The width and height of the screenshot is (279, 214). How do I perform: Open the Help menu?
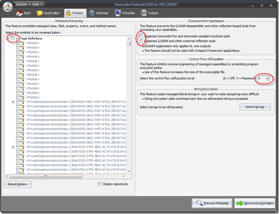pyautogui.click(x=37, y=4)
